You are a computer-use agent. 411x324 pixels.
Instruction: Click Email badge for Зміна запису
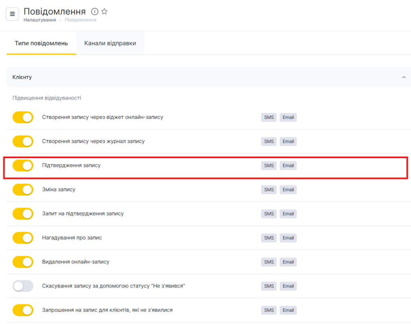pos(288,190)
